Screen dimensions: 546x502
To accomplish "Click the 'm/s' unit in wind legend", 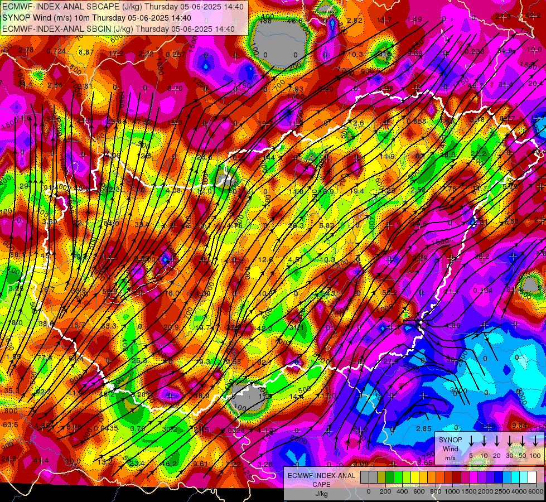I will pos(450,458).
